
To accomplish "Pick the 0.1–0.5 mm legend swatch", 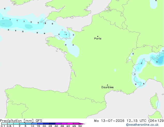I will (4, 124).
